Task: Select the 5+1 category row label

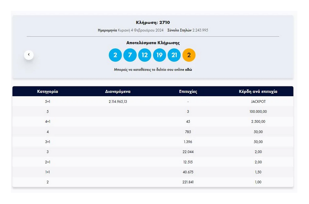Action: (x=47, y=101)
